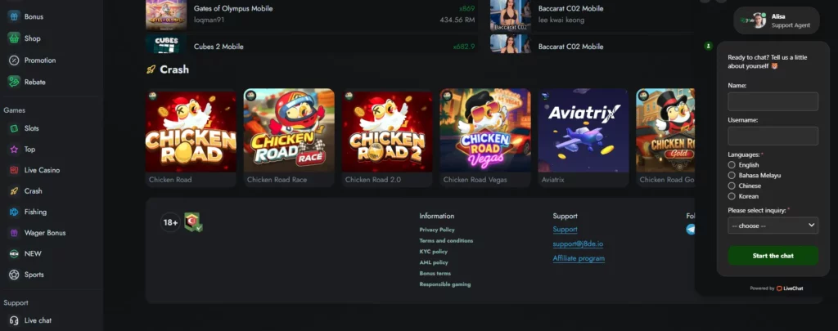Focus the Username input field
The image size is (838, 331).
pos(773,136)
